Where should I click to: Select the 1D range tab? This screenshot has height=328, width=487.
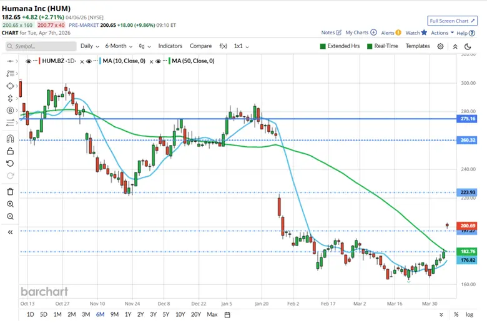(31, 315)
